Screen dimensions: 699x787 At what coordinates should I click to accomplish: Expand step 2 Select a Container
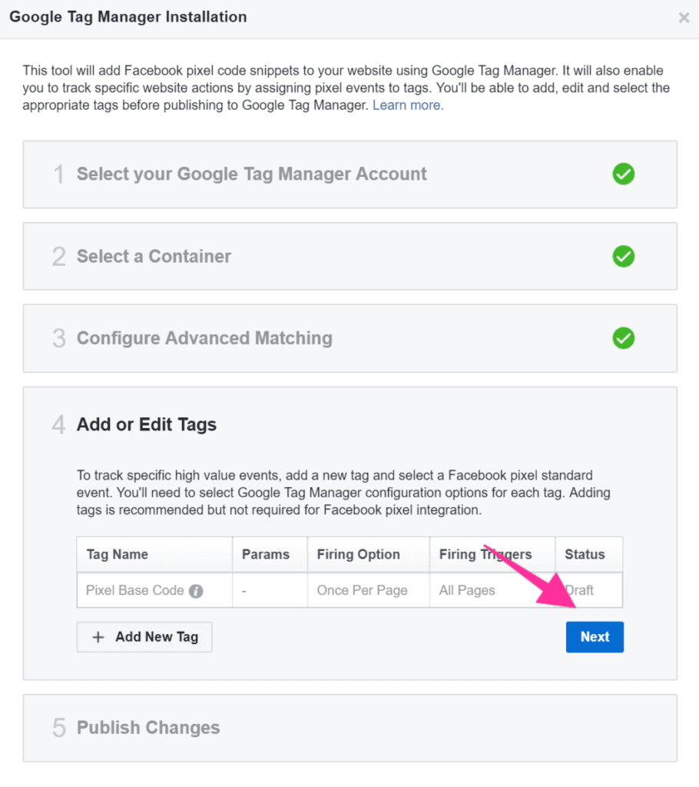[x=349, y=257]
